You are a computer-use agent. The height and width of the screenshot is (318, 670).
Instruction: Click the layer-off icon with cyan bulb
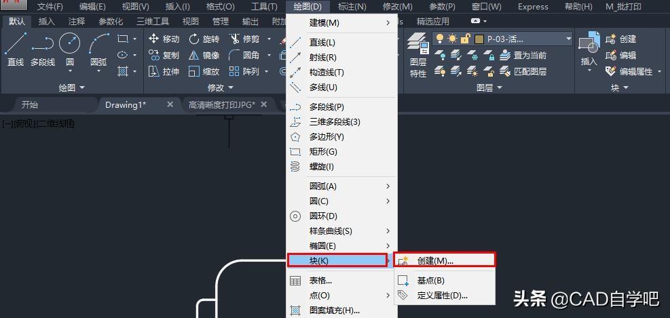click(x=440, y=55)
